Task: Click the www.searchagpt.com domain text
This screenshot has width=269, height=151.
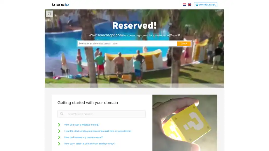Action: [x=106, y=35]
